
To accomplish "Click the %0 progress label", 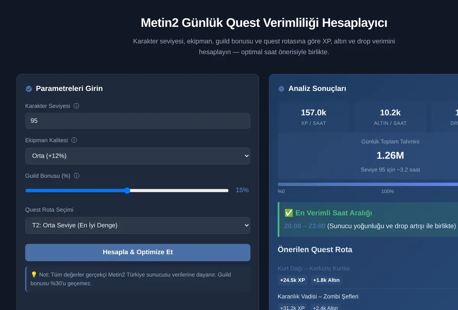I will pos(281,191).
